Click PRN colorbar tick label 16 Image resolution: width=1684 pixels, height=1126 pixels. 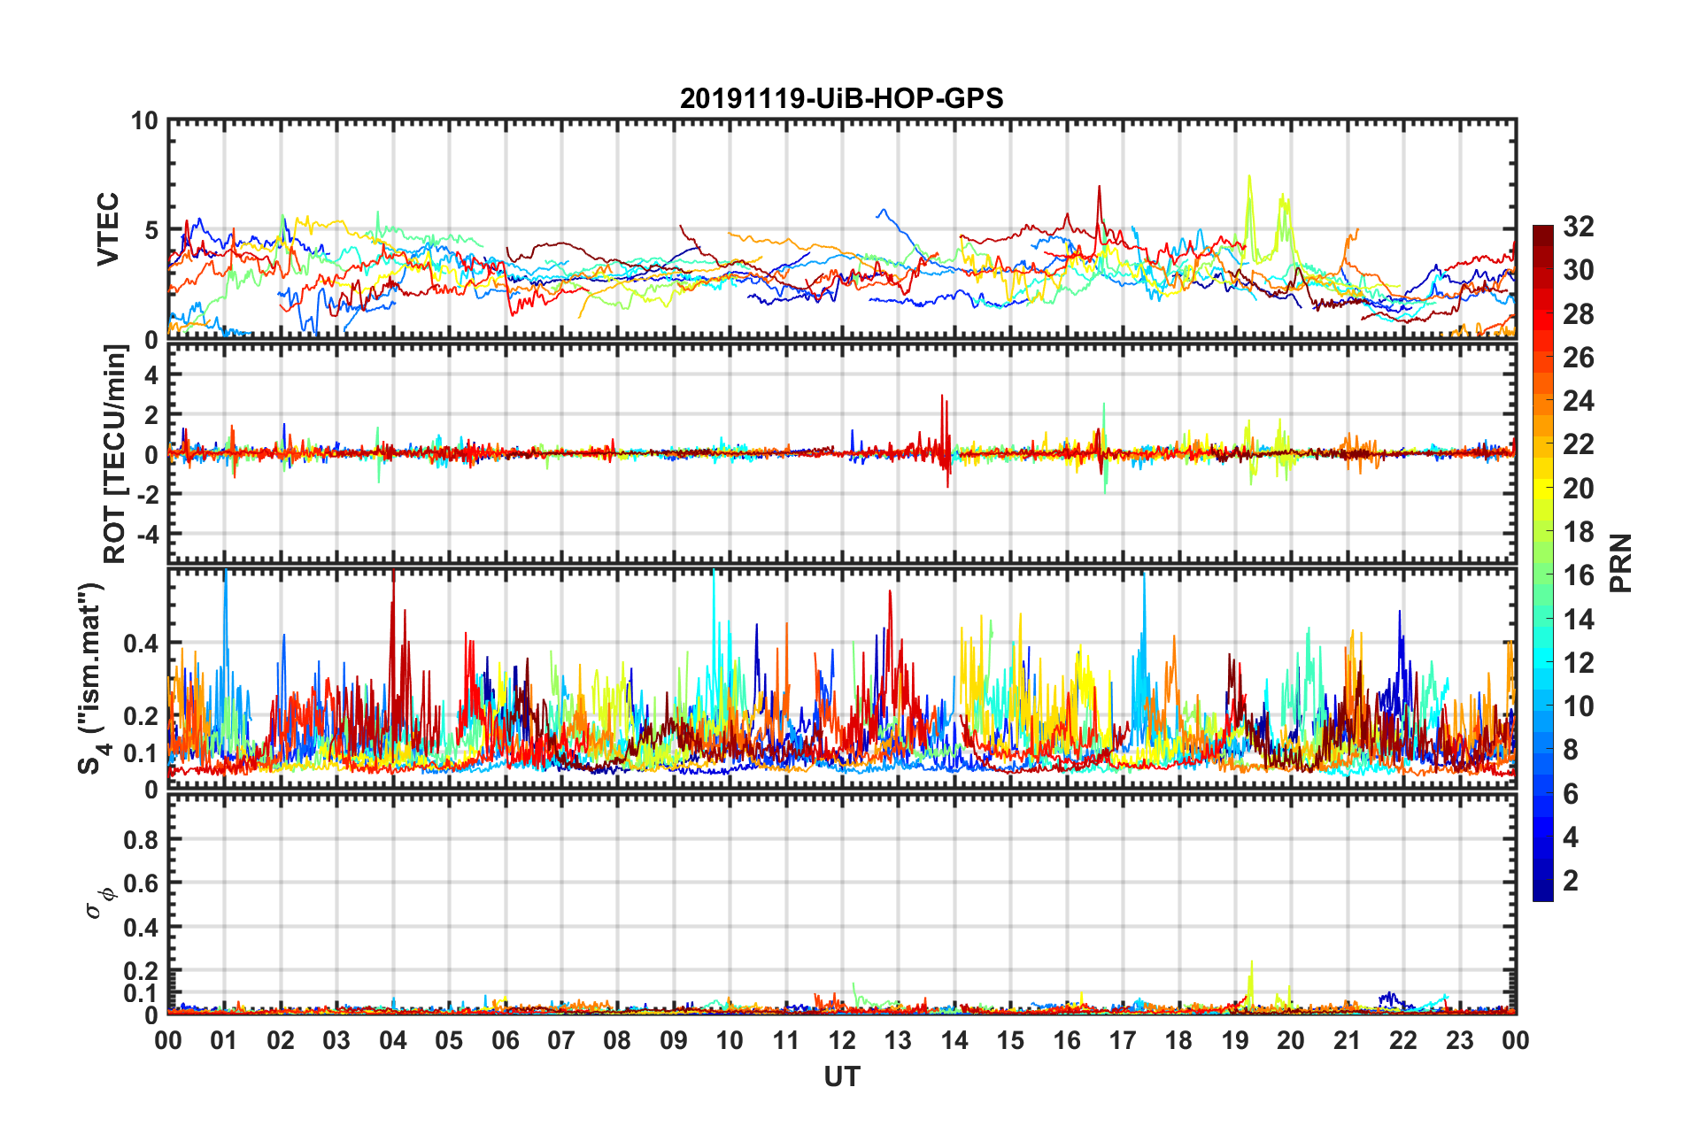click(1578, 575)
